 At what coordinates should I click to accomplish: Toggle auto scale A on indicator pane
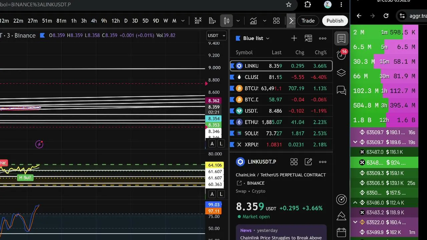click(212, 194)
